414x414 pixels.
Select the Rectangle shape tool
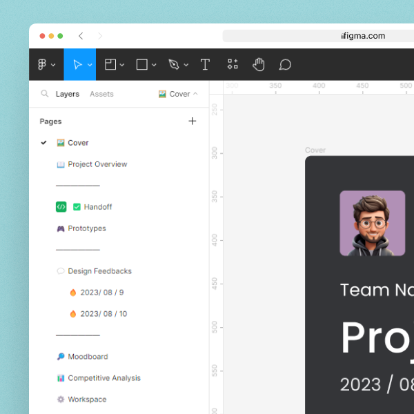[142, 64]
